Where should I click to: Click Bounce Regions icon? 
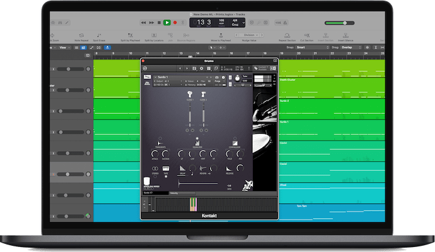(x=186, y=35)
